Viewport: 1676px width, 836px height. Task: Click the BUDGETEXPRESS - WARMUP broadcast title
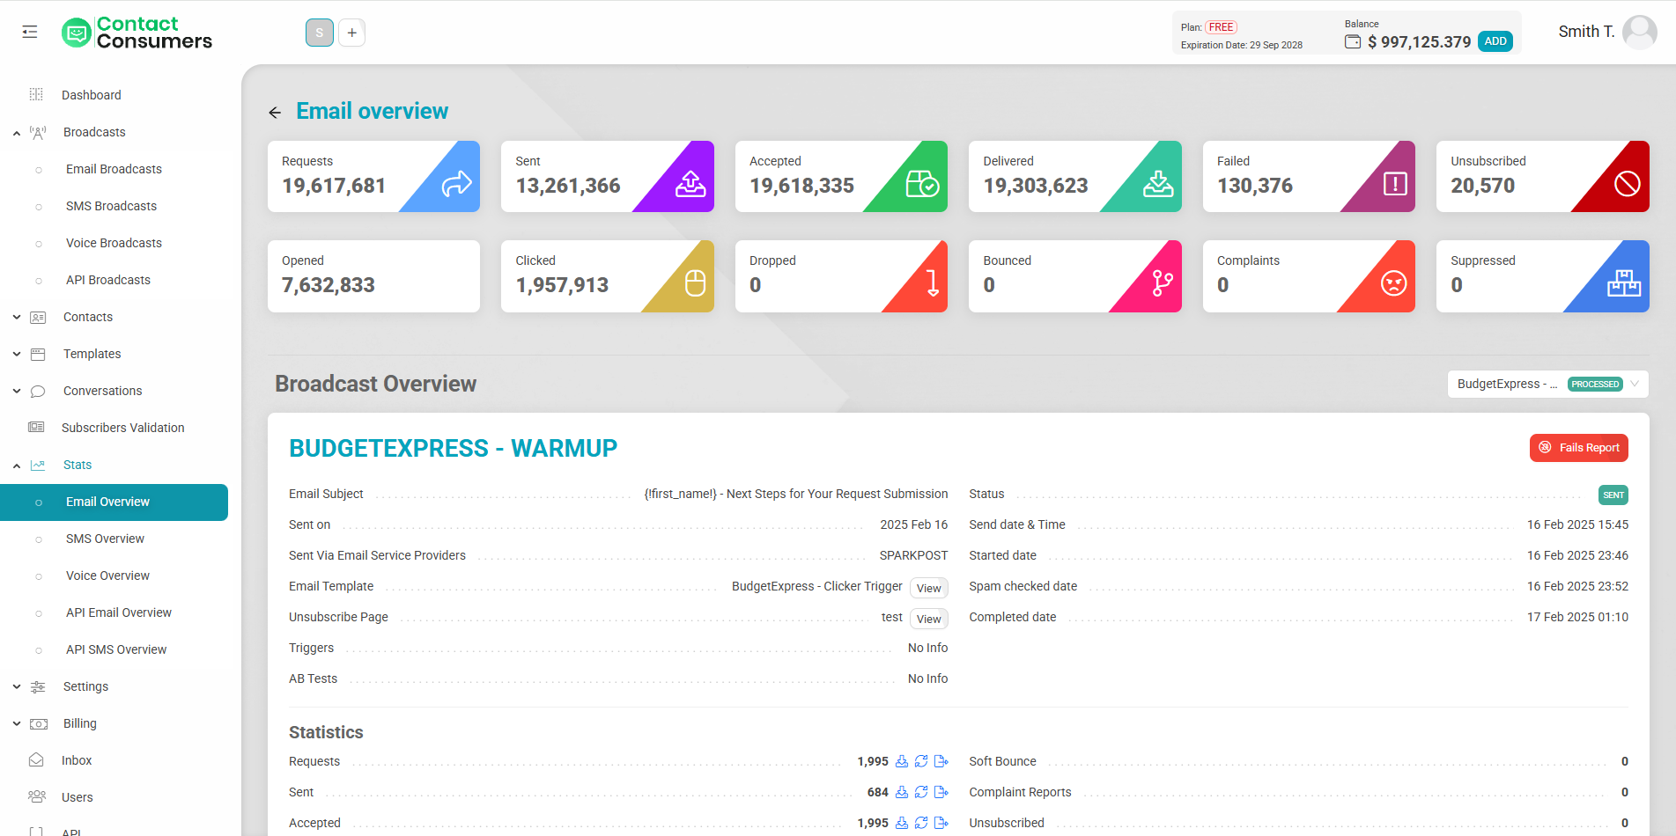click(x=453, y=449)
